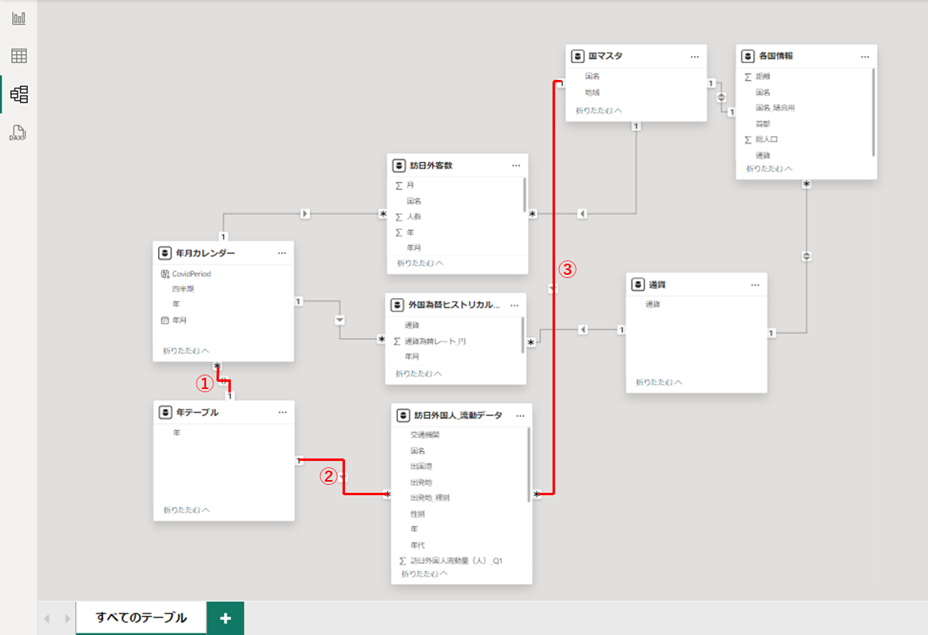Collapse the 外国為替ヒストリカル table card

click(x=418, y=374)
